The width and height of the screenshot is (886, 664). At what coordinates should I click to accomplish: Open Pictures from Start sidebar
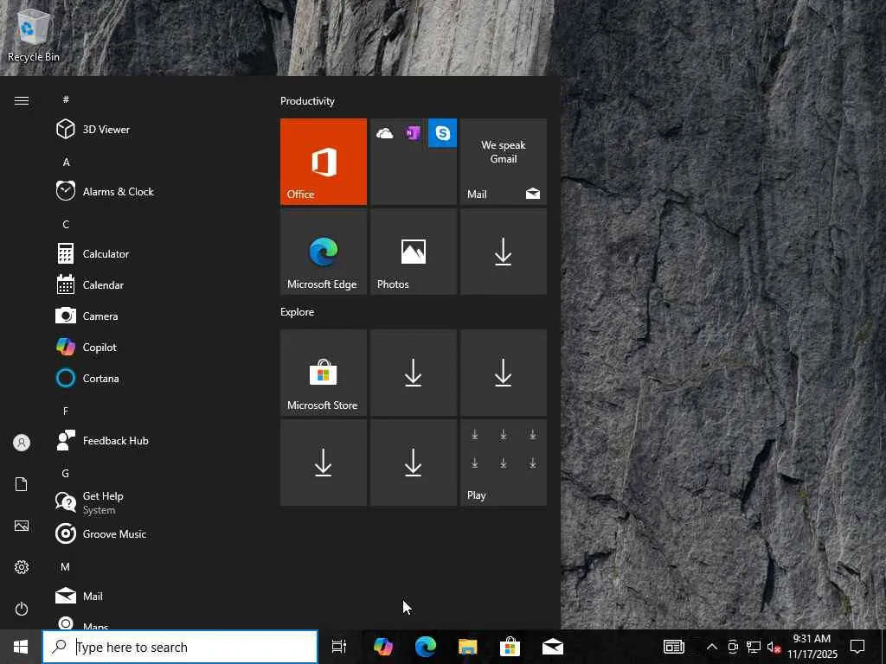(x=22, y=526)
